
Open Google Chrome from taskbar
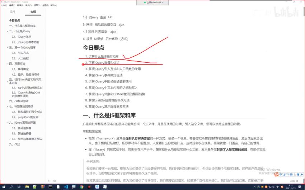click(81, 187)
